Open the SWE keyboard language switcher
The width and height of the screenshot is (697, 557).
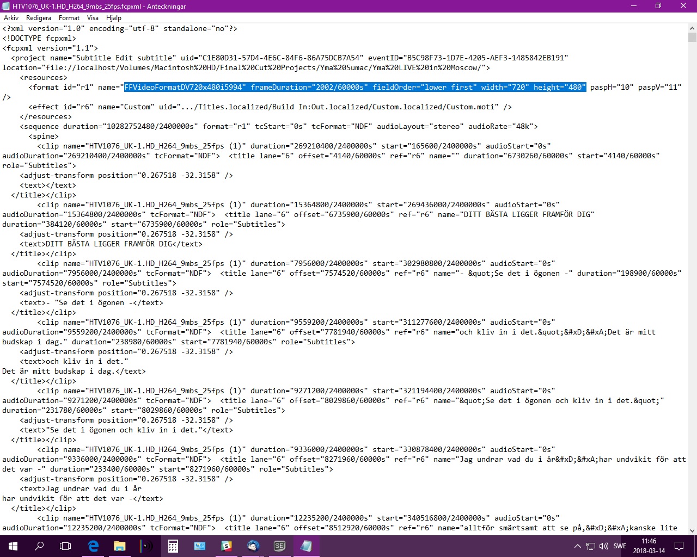(621, 546)
